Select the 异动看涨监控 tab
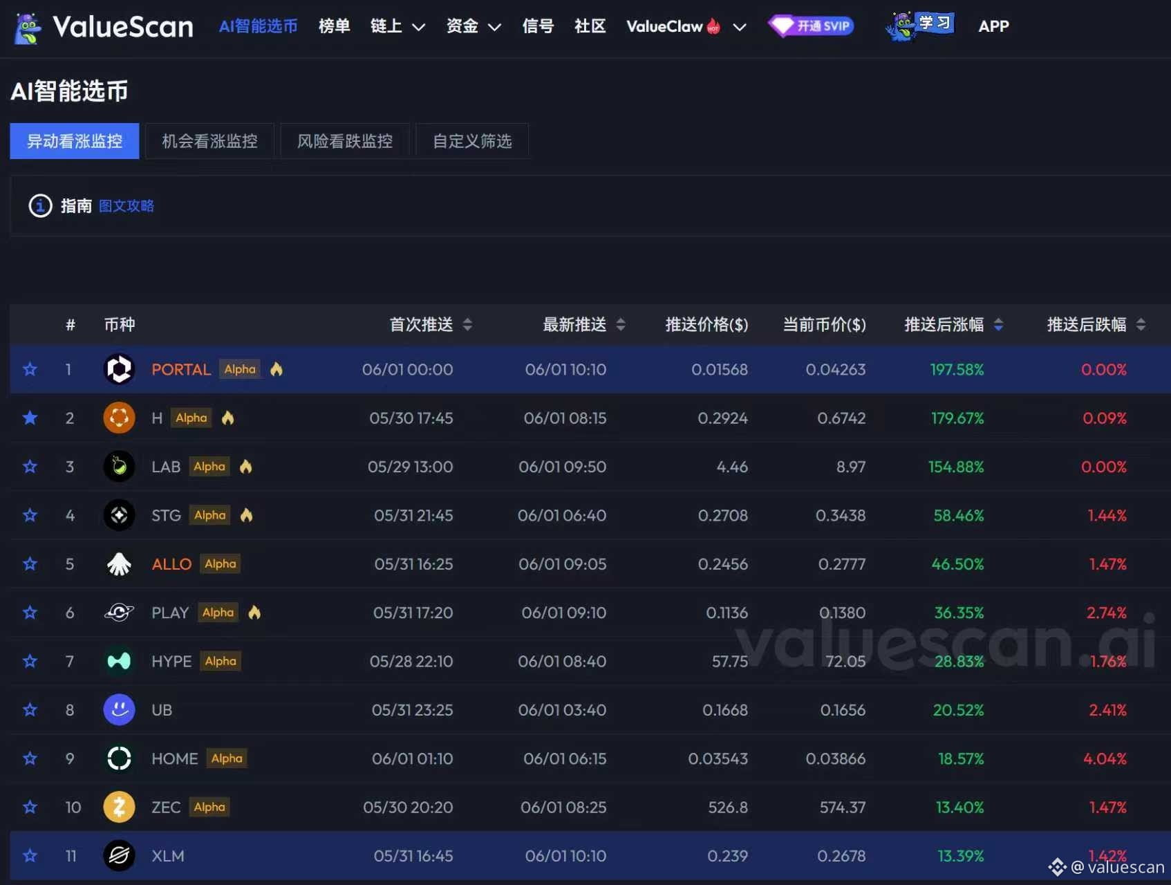 pyautogui.click(x=75, y=141)
